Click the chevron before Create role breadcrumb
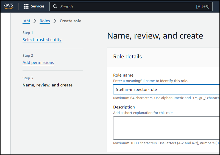Screen dimensions: 220x155 55,21
